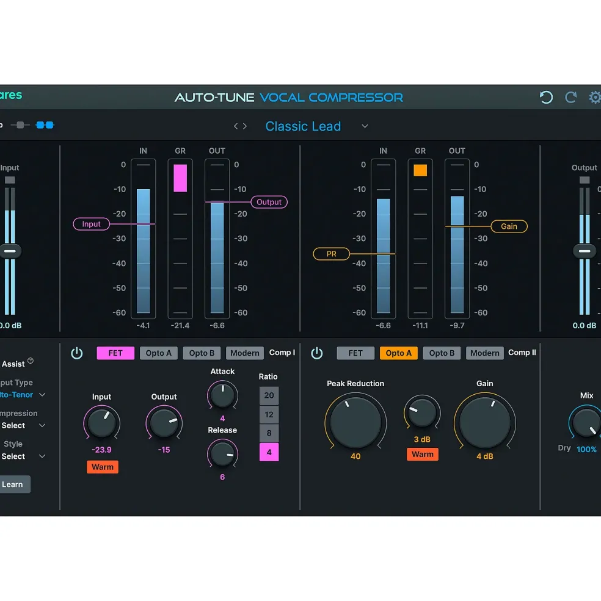Click the Comp I IN reading -4.1
Image resolution: width=601 pixels, height=601 pixels.
point(143,325)
